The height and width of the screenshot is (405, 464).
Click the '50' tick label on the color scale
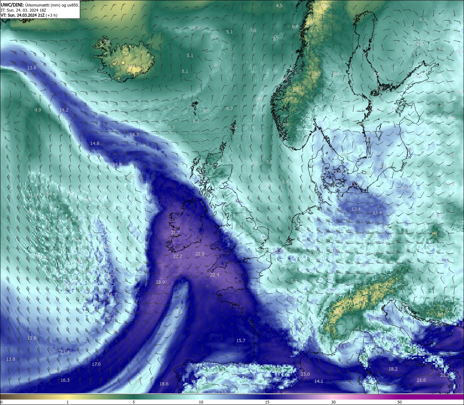[399, 402]
